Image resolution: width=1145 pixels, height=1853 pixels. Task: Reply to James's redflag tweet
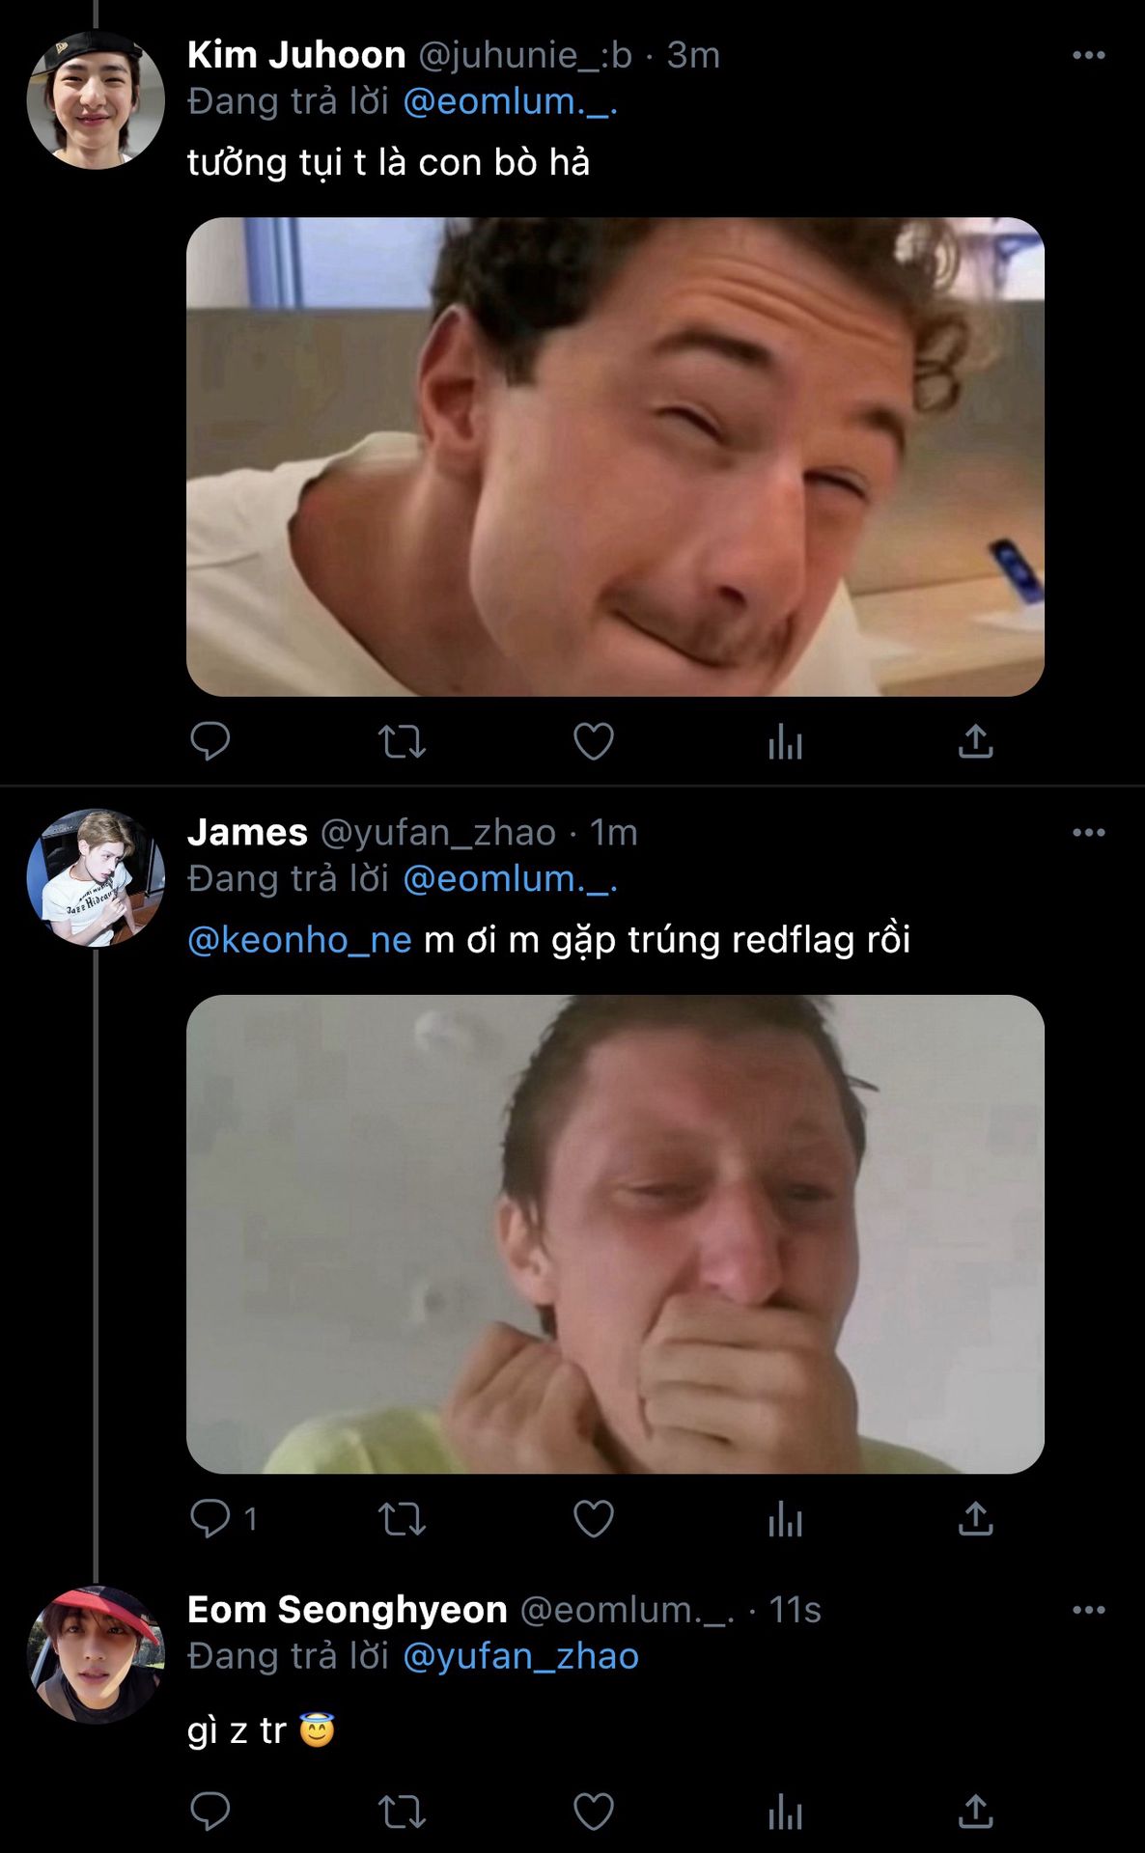tap(209, 1518)
